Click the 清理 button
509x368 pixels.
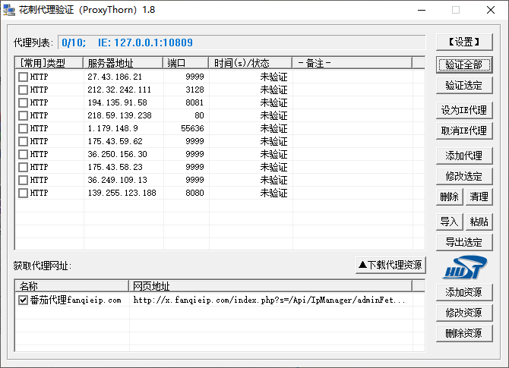click(479, 197)
